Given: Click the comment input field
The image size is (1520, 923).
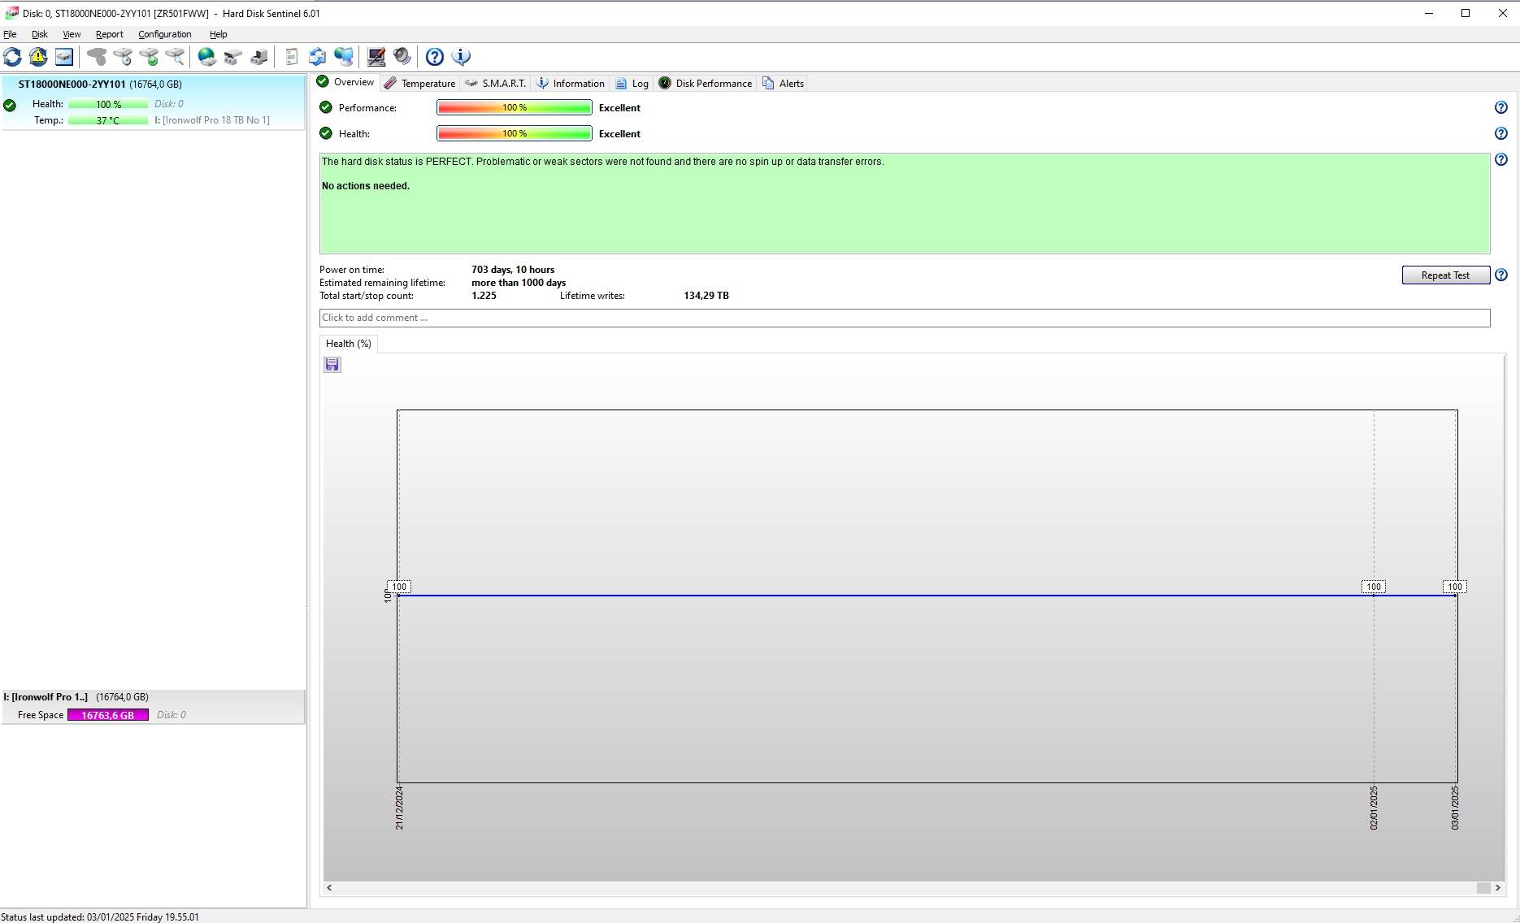Looking at the screenshot, I should 905,318.
